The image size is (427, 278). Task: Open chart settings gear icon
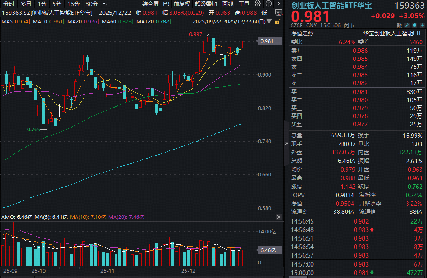258,4
